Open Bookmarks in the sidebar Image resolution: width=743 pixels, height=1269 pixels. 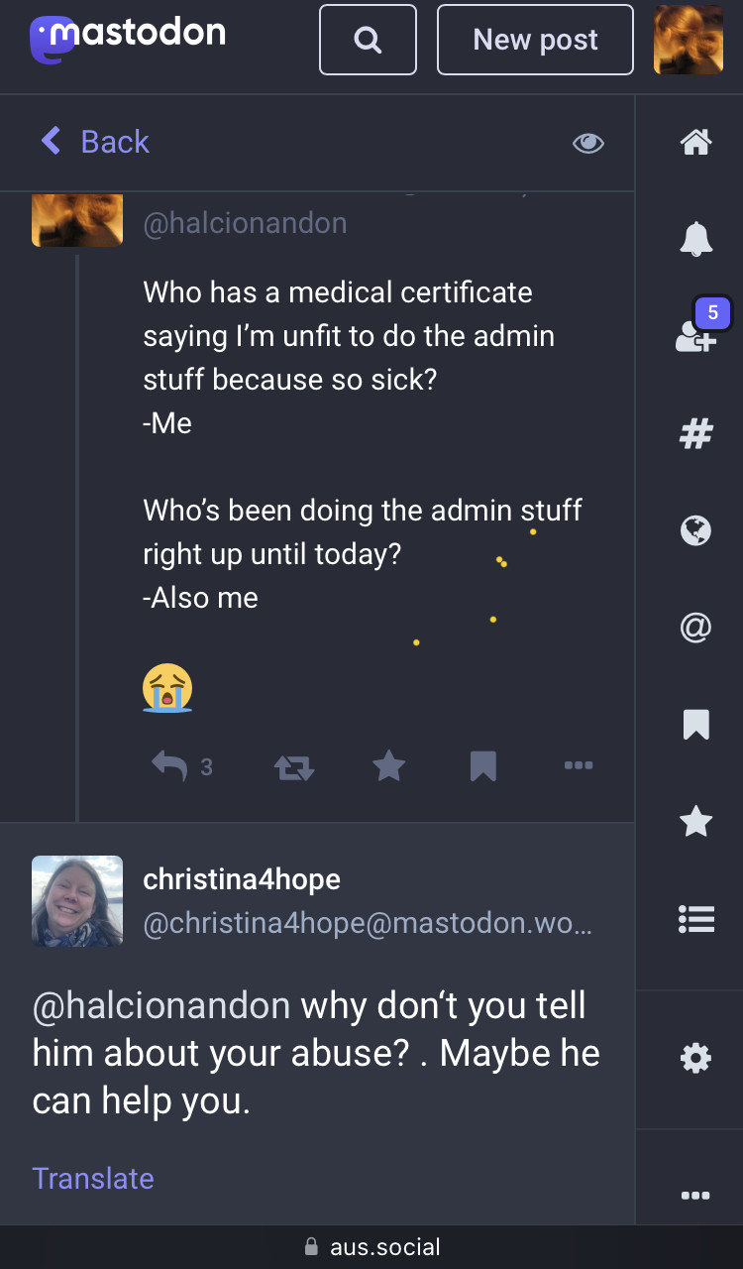coord(695,725)
